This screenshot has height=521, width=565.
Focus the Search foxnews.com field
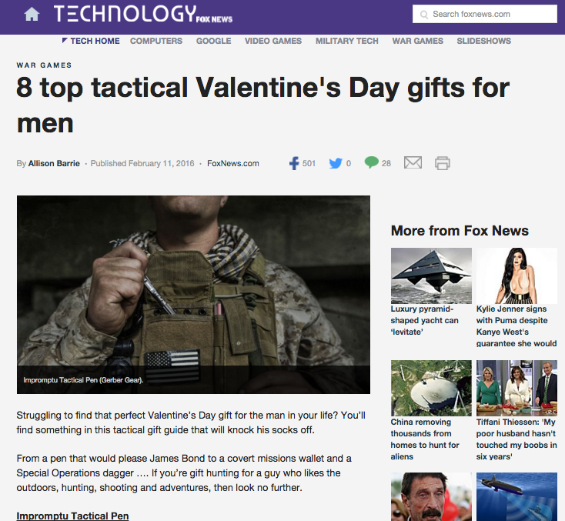point(485,14)
